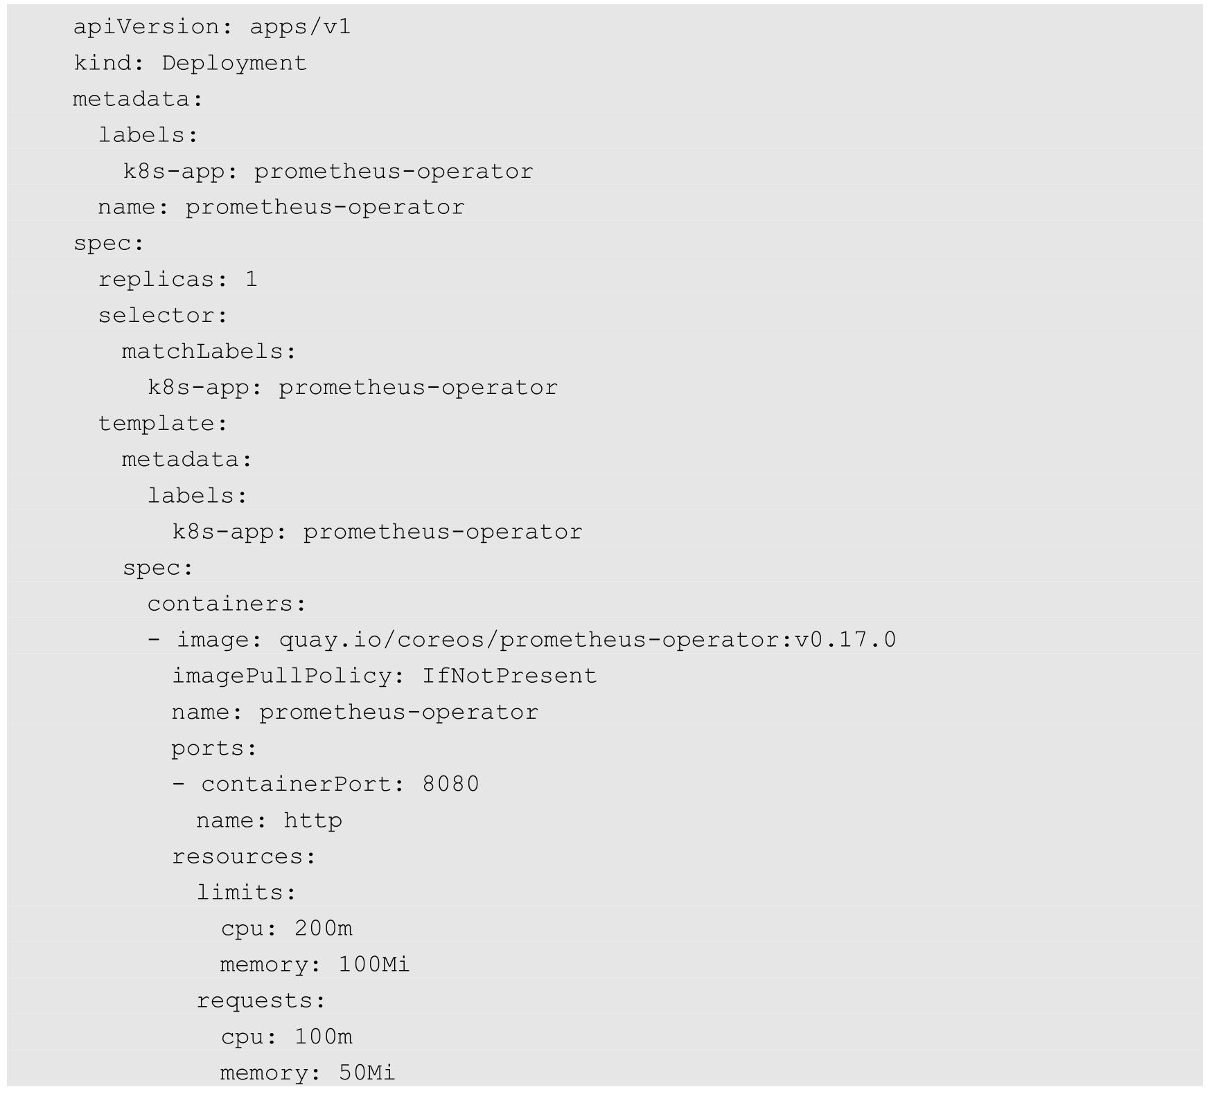Viewport: 1207px width, 1094px height.
Task: Click the limits: key
Action: coord(246,892)
